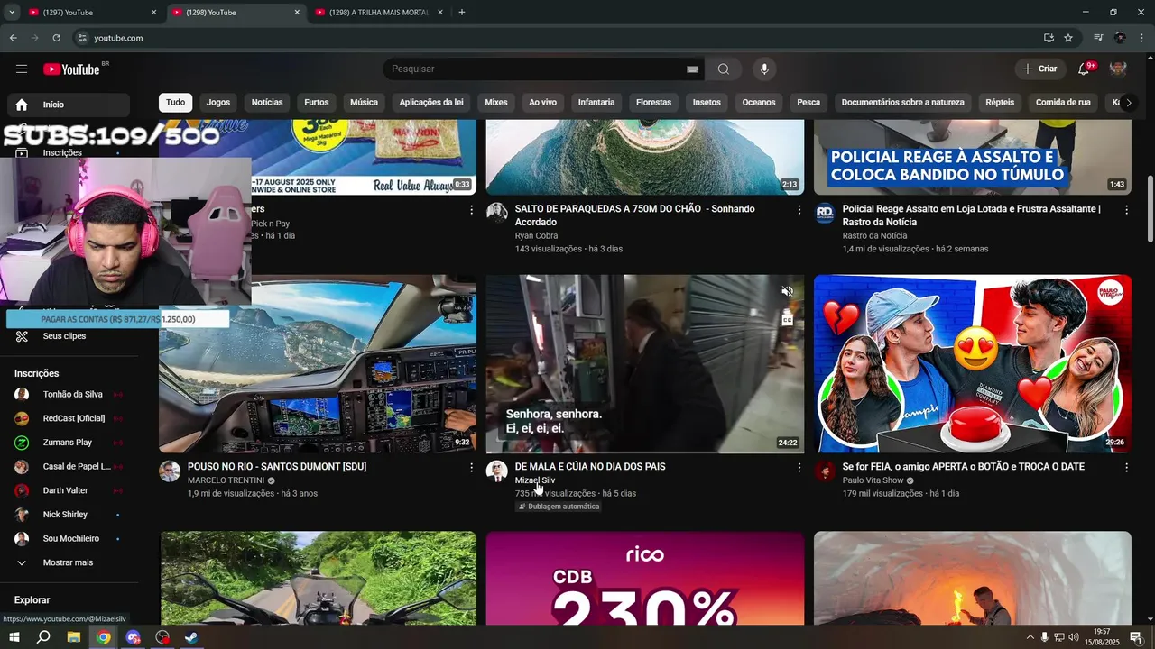Open Zumans Play subscription channel
Viewport: 1155px width, 649px height.
(x=69, y=443)
